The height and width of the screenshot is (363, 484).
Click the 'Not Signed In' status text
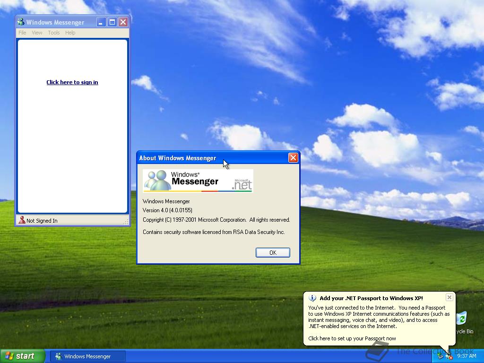pyautogui.click(x=42, y=221)
